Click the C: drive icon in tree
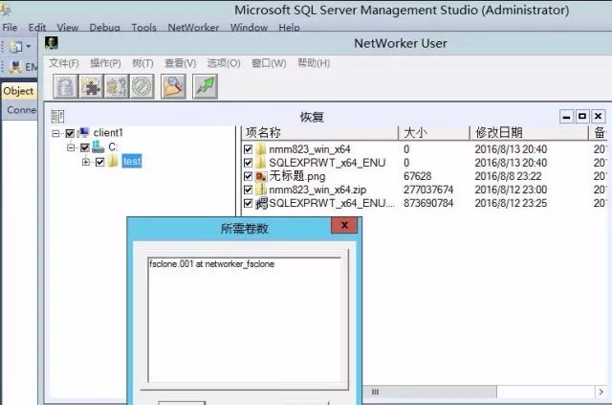 (x=98, y=147)
